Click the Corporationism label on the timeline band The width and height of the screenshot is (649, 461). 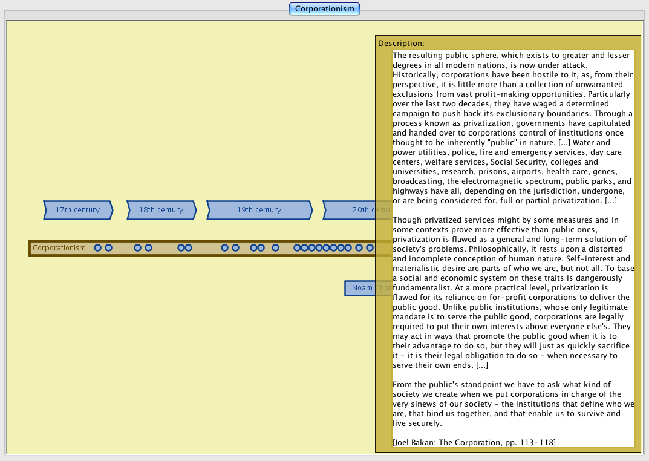(59, 248)
